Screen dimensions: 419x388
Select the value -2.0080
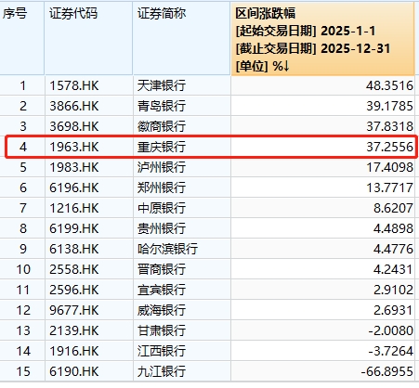click(x=391, y=330)
